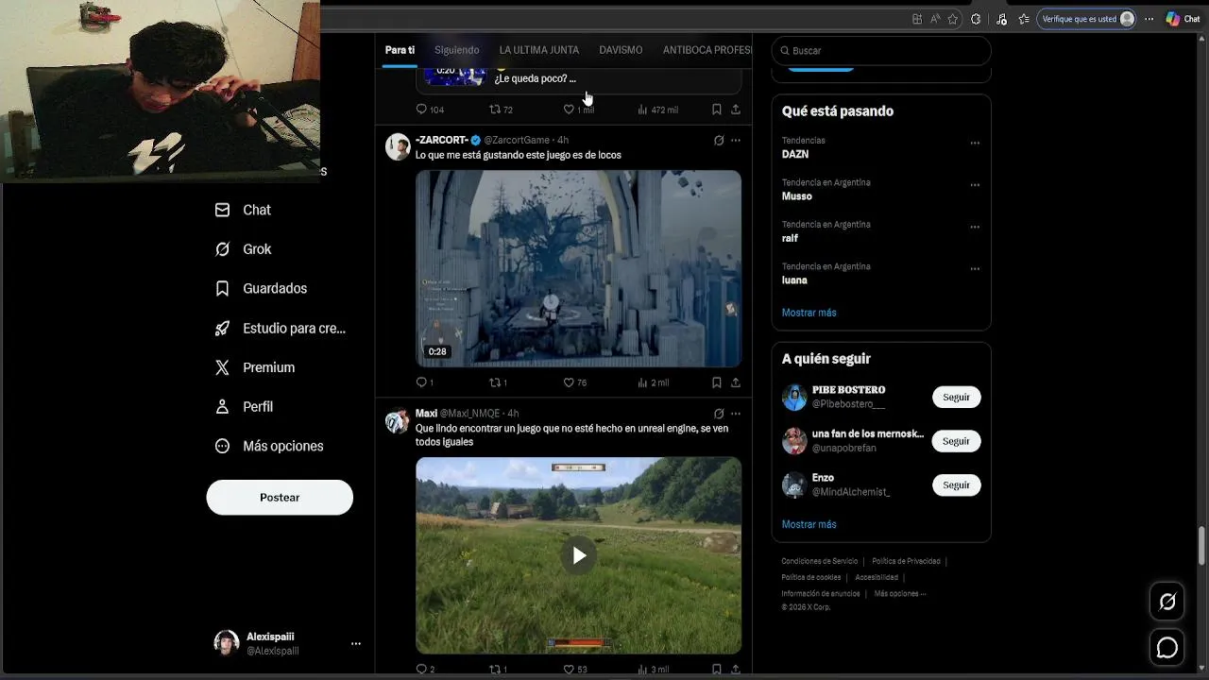The width and height of the screenshot is (1209, 680).
Task: Open ZARCORT profile avatar
Action: pyautogui.click(x=398, y=146)
